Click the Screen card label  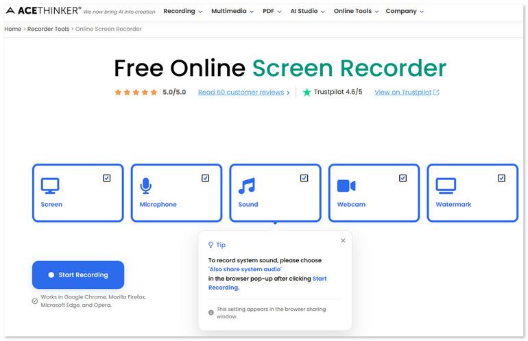51,204
